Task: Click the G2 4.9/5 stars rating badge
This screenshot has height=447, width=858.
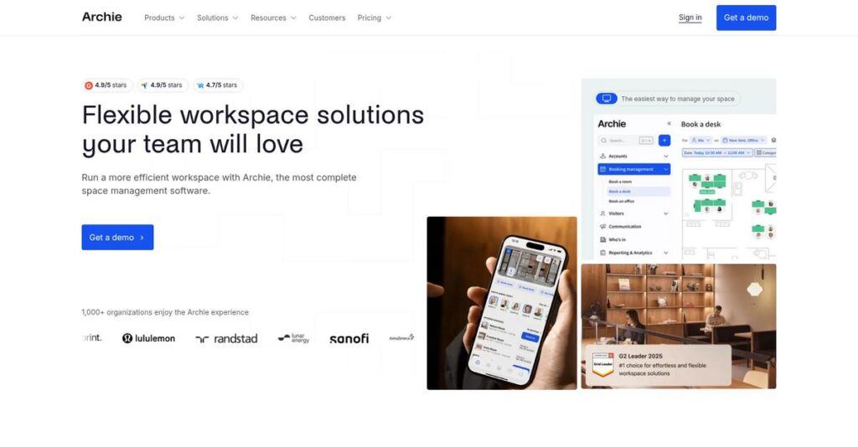Action: point(106,85)
